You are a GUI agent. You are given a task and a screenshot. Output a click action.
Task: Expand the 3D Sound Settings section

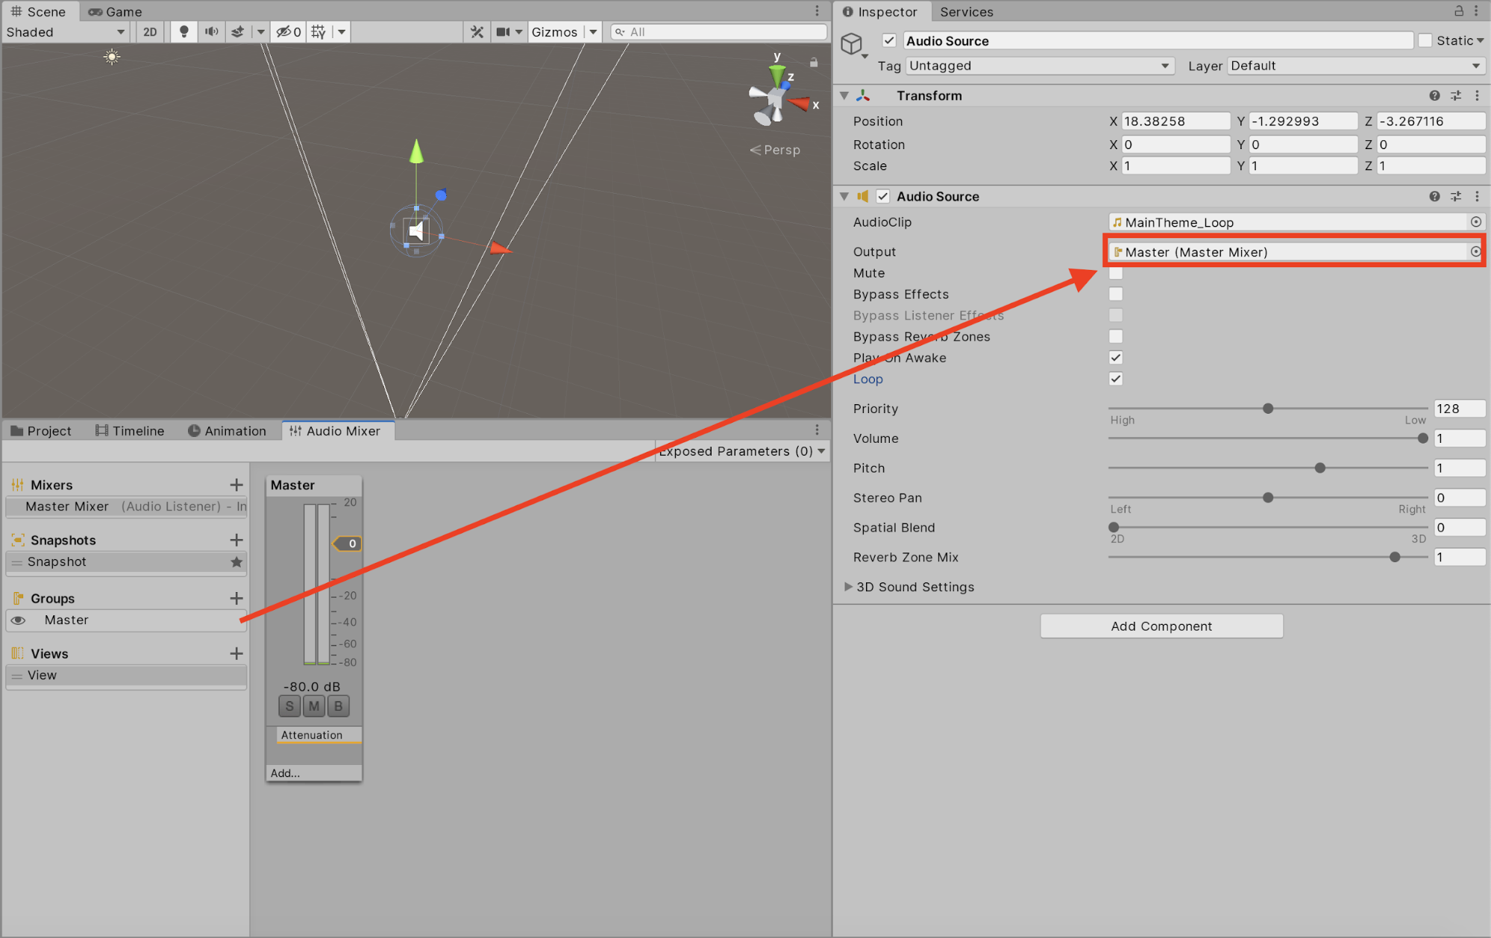click(x=848, y=587)
